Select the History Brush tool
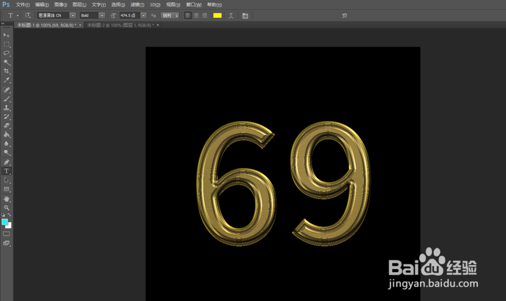 click(x=7, y=117)
